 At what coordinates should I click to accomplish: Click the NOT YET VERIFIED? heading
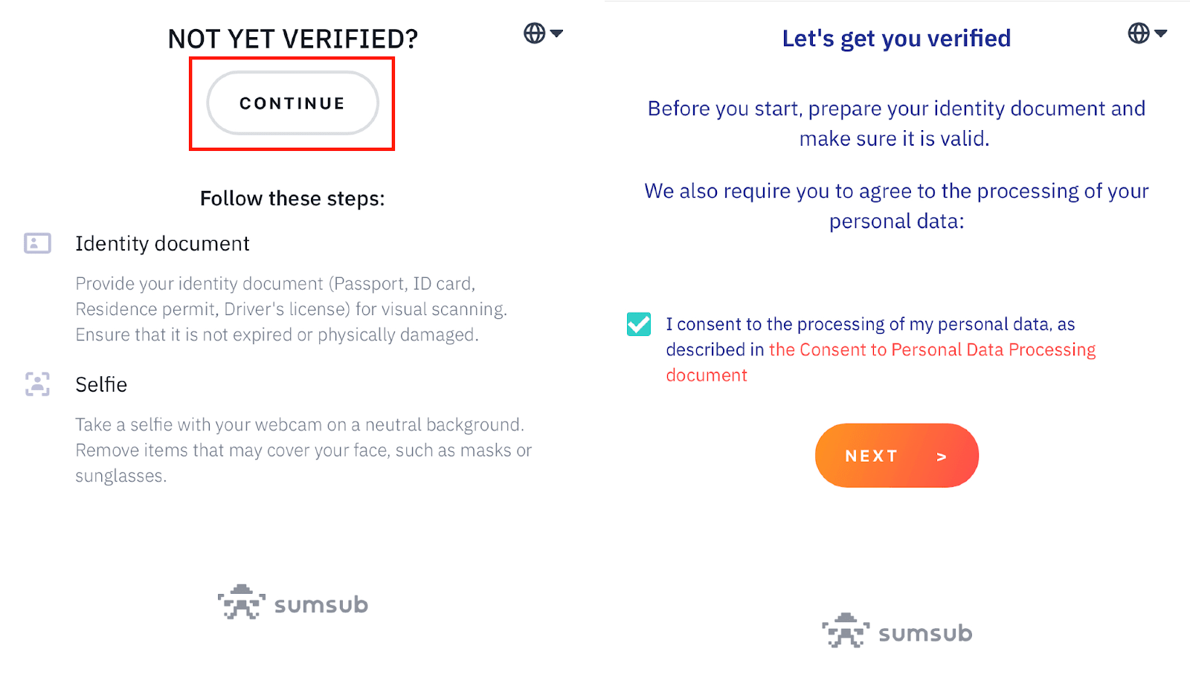pos(293,39)
